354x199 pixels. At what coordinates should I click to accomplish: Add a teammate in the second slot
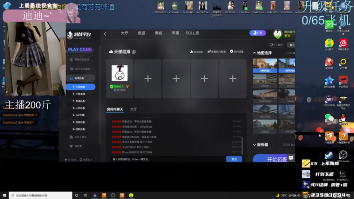(x=148, y=79)
